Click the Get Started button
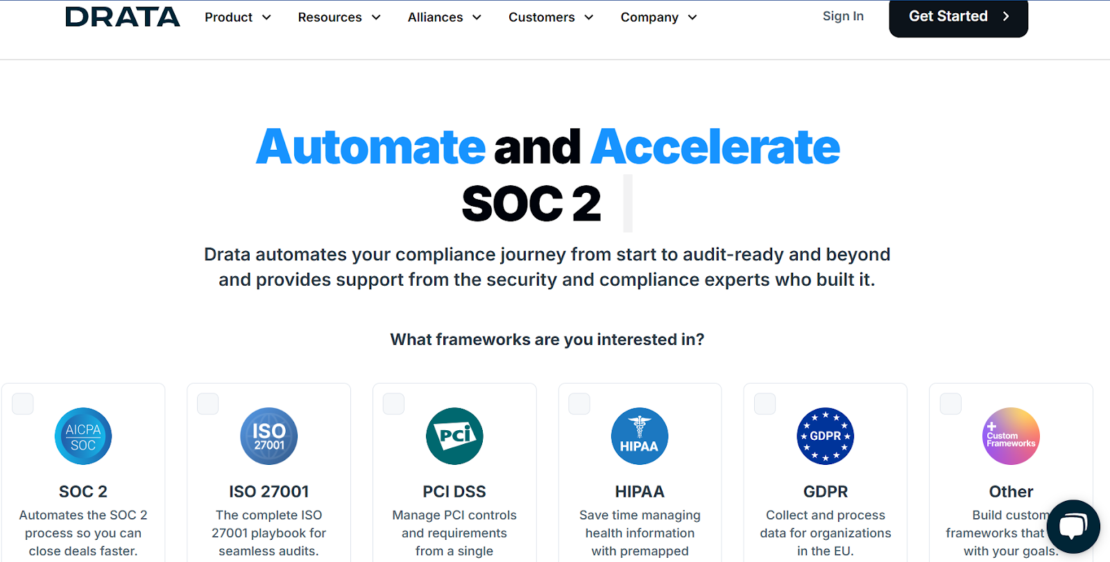1110x562 pixels. coord(959,17)
